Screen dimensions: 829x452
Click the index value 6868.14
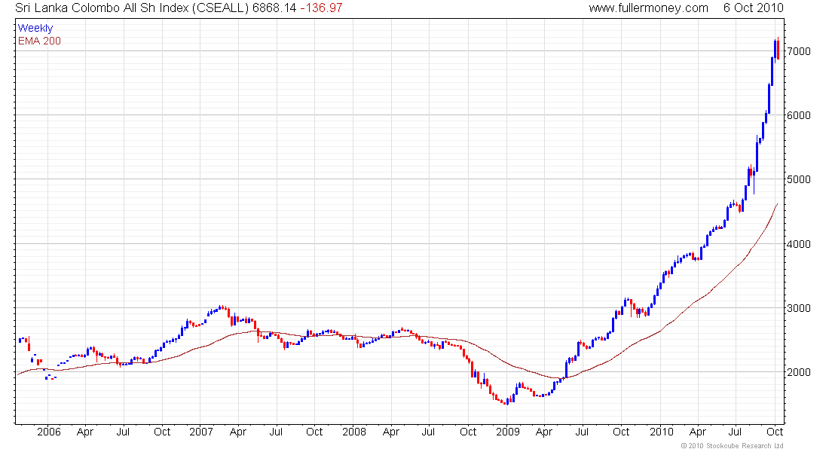pos(274,8)
